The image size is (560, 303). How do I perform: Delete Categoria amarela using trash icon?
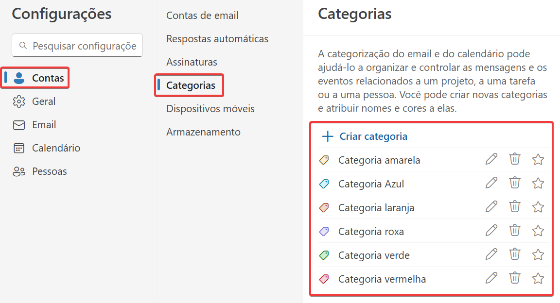tap(515, 159)
